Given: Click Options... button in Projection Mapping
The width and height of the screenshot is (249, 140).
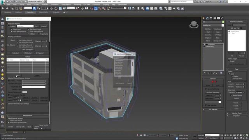Looking at the screenshot, I should (44, 26).
